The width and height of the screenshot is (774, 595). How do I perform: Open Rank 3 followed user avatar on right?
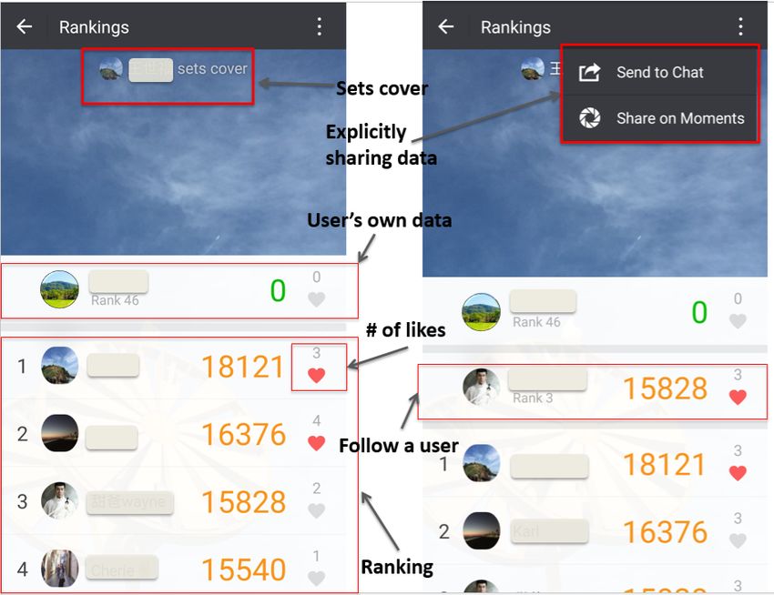481,387
